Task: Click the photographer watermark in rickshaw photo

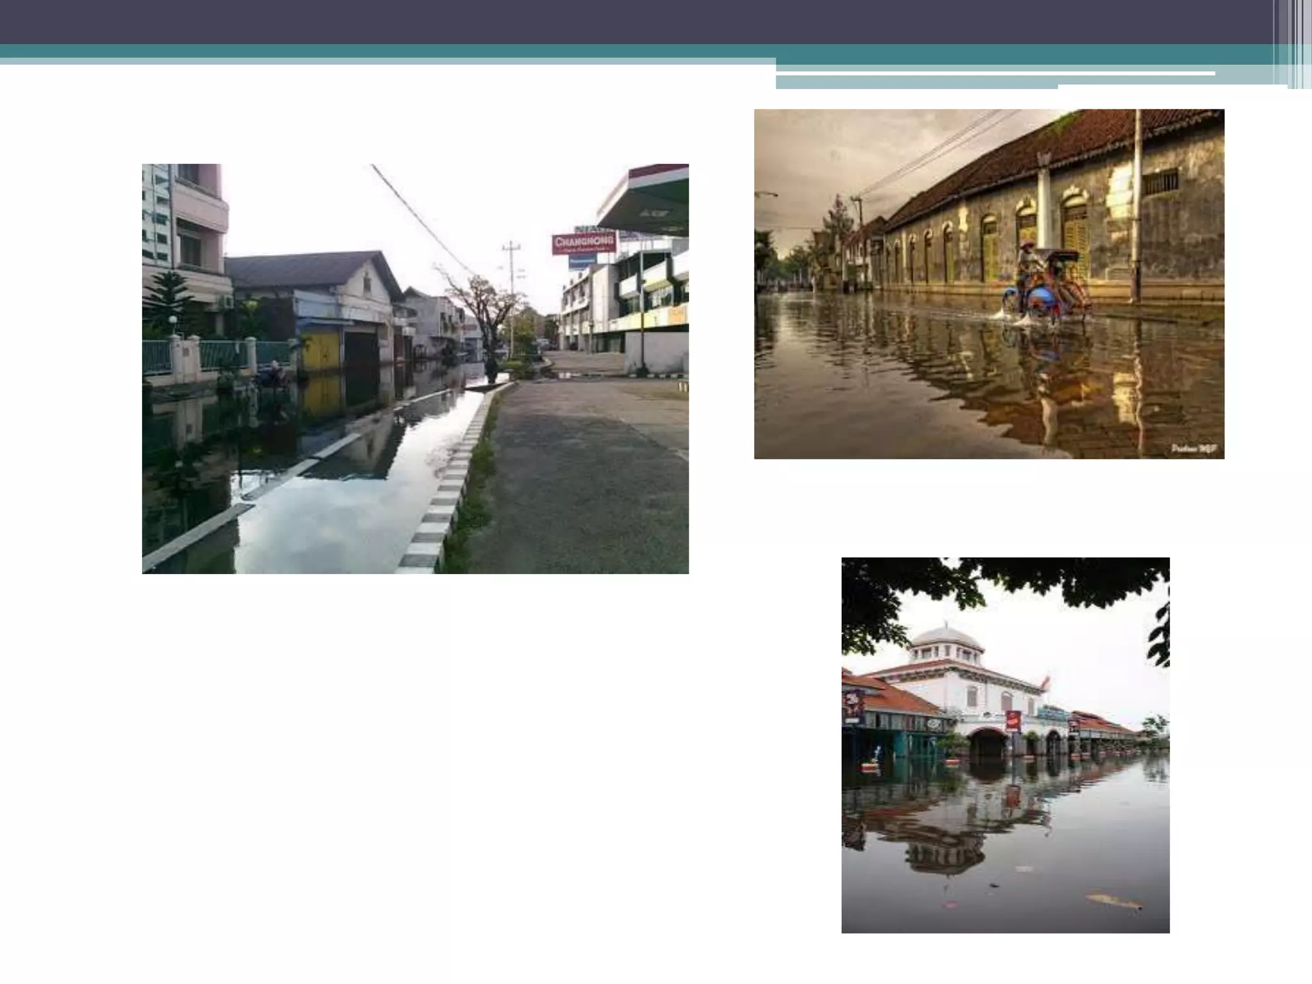Action: [1193, 449]
